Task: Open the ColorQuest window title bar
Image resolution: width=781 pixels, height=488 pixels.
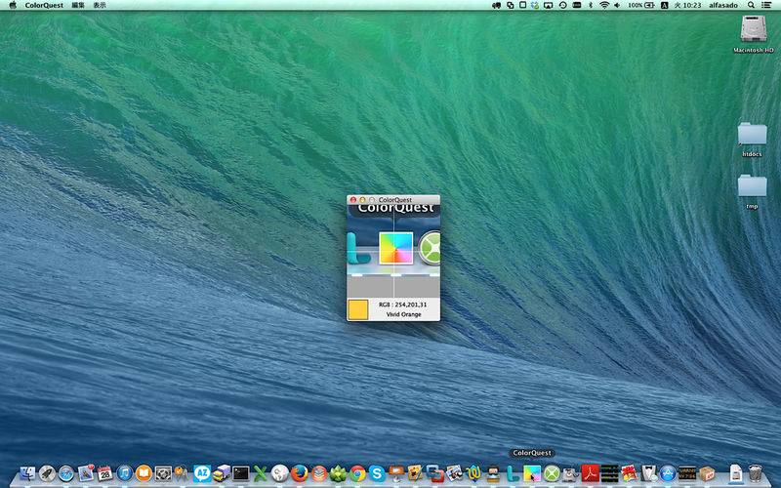Action: (x=393, y=200)
